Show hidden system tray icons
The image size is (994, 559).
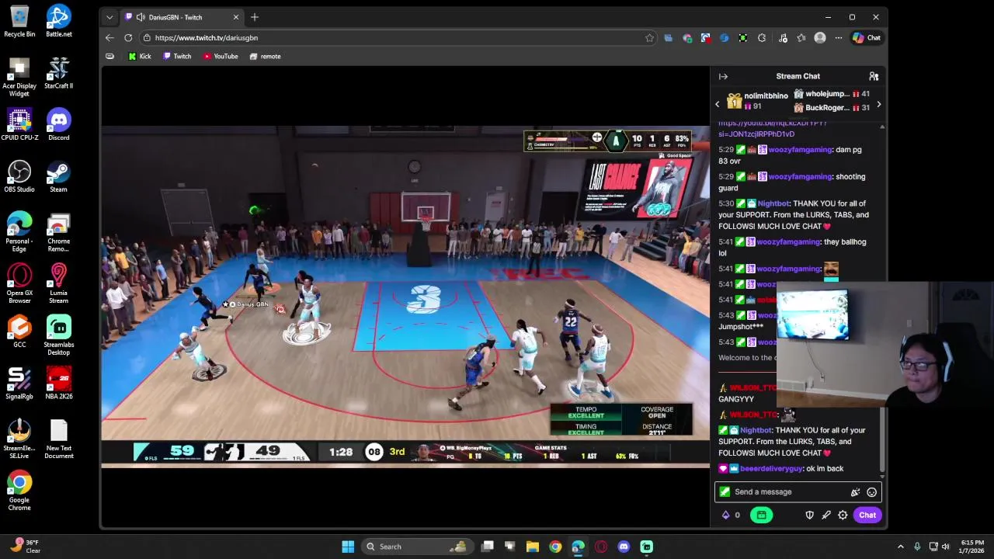coord(900,547)
